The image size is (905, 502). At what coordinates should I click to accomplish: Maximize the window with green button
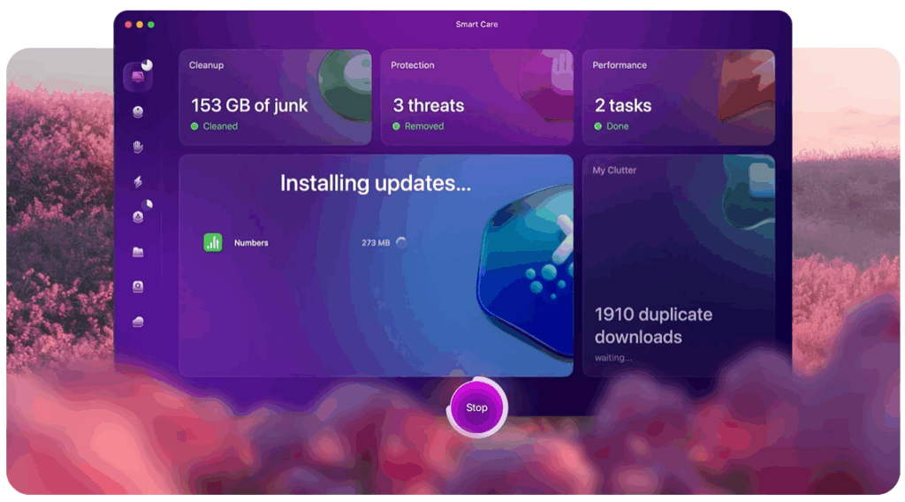(x=150, y=24)
